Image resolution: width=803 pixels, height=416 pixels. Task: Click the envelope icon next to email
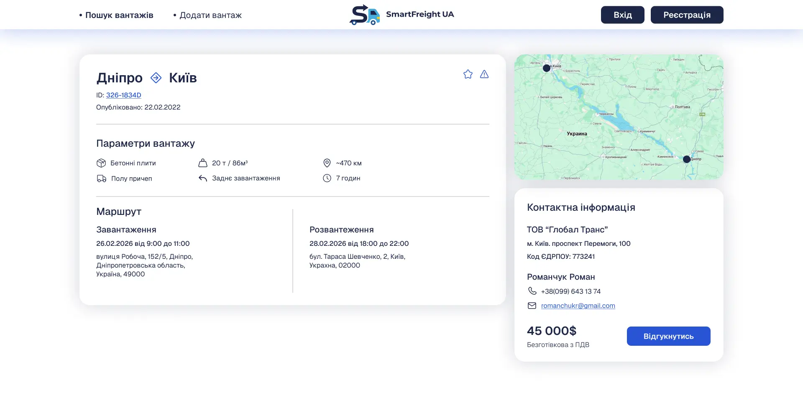532,306
